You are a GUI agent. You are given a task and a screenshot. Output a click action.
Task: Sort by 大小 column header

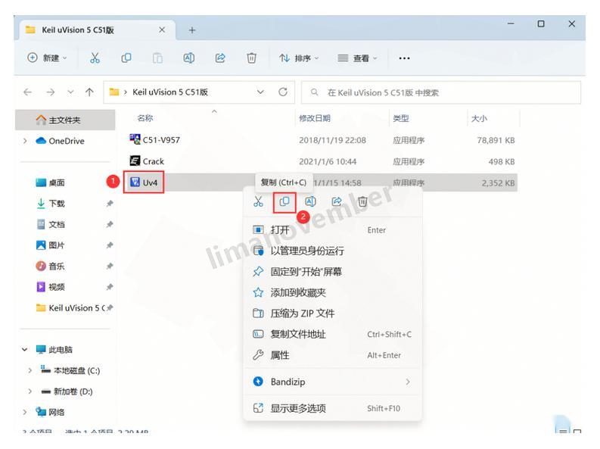click(479, 118)
